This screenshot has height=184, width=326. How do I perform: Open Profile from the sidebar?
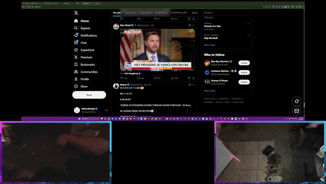[x=81, y=79]
